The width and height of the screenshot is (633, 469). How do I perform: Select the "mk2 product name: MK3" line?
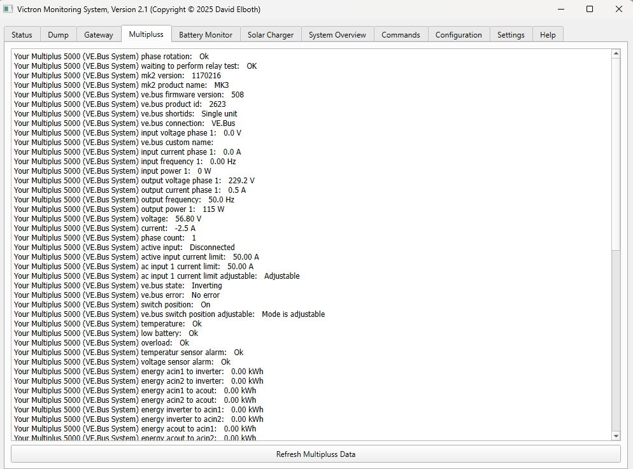pos(122,85)
